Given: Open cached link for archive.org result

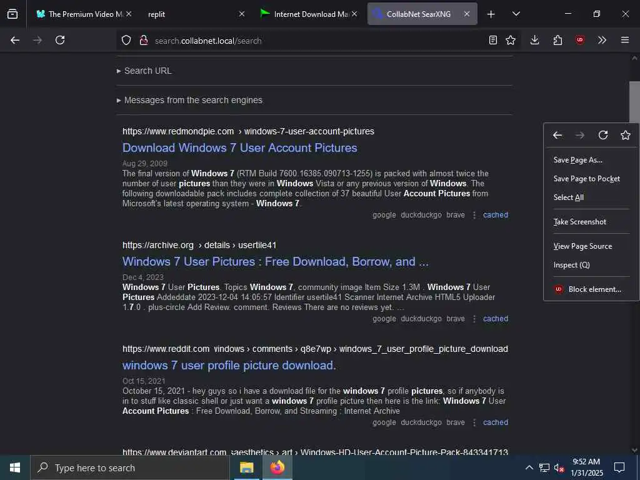Looking at the screenshot, I should [x=496, y=318].
